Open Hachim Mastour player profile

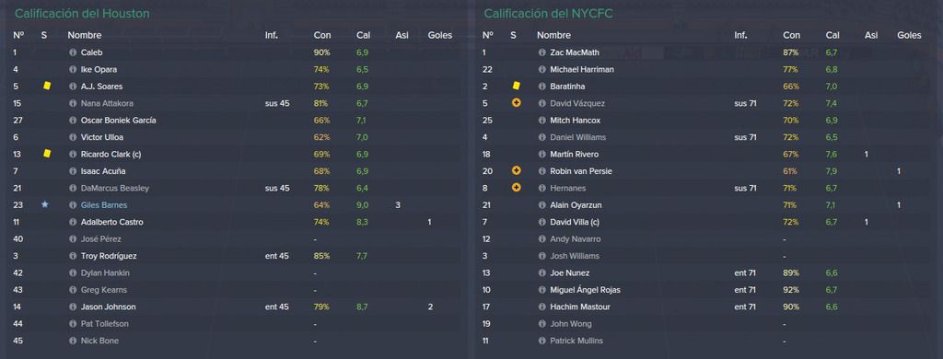tap(580, 307)
